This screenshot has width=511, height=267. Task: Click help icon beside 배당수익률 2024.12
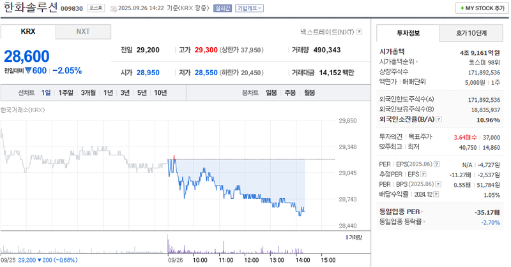(436, 194)
